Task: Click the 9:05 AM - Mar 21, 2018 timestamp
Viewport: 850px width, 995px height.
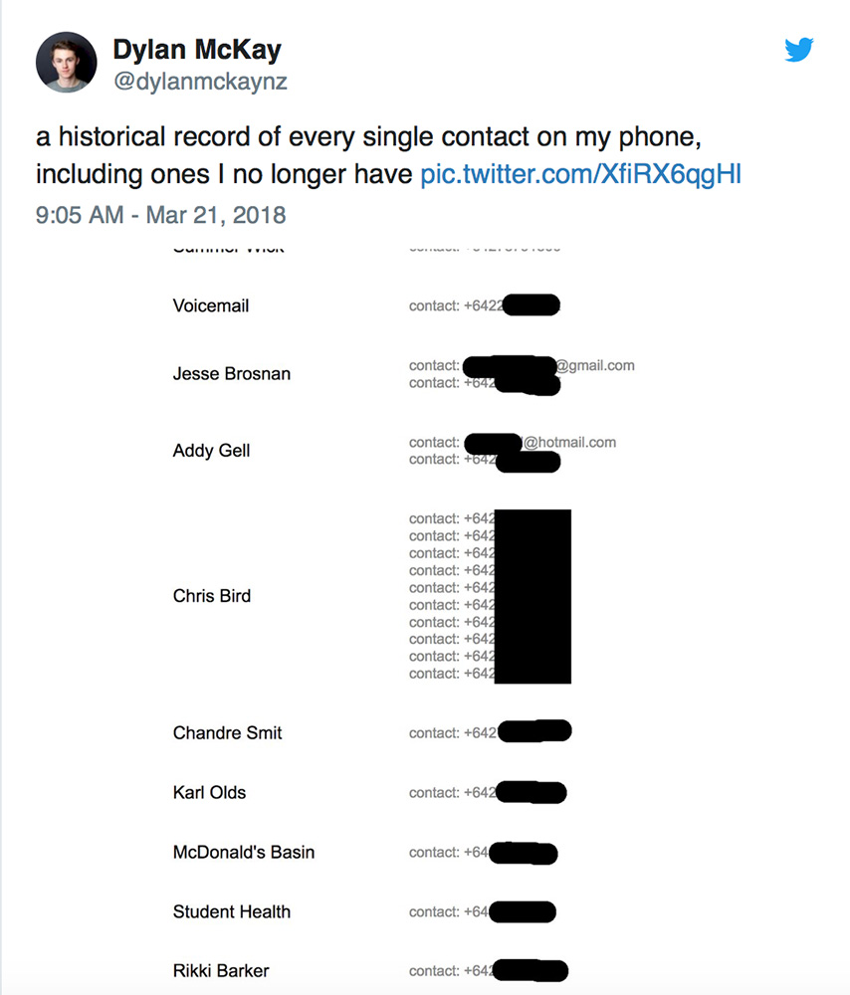Action: (160, 214)
